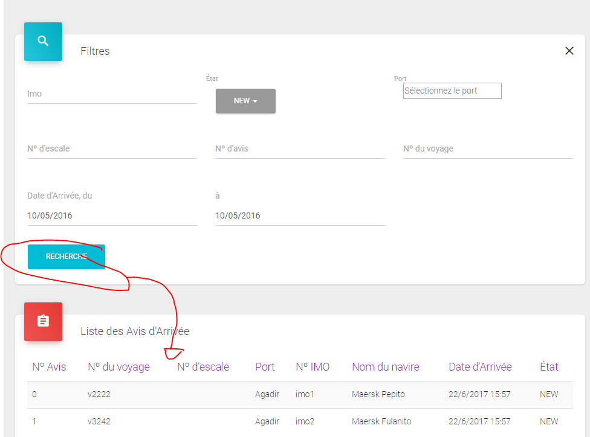
Task: Focus the N° du voyage filter field
Action: pos(488,149)
